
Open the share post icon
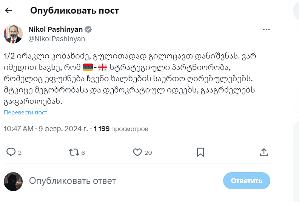(x=264, y=152)
